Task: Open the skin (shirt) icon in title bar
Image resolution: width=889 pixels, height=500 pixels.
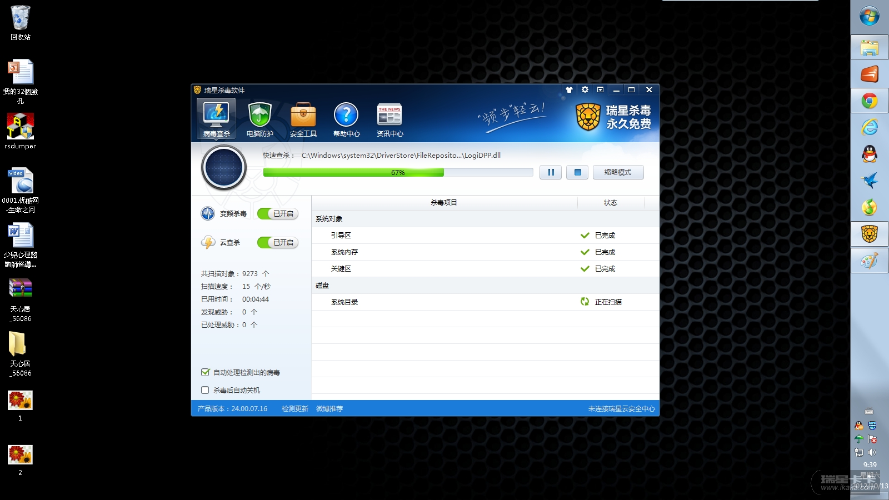Action: (x=569, y=89)
